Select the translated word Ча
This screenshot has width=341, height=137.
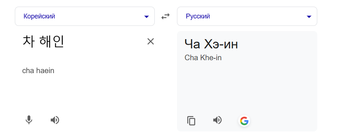[x=192, y=44]
